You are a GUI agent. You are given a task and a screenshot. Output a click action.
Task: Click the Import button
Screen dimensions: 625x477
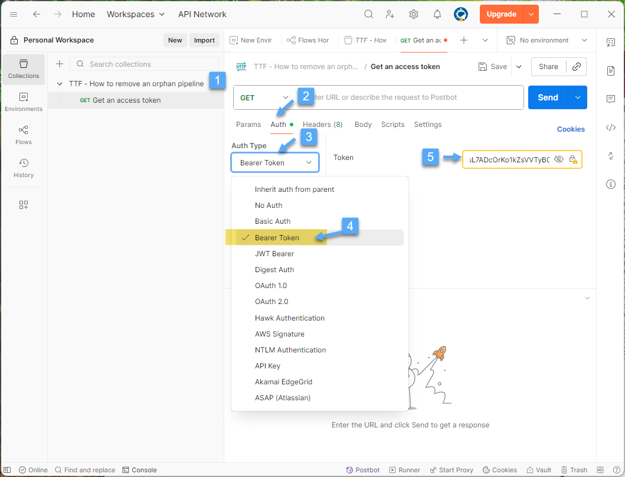point(204,40)
